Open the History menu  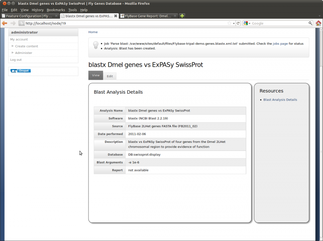(38, 10)
